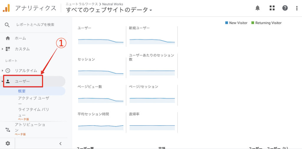Select the 概要 report item
The width and height of the screenshot is (302, 149).
tap(22, 91)
